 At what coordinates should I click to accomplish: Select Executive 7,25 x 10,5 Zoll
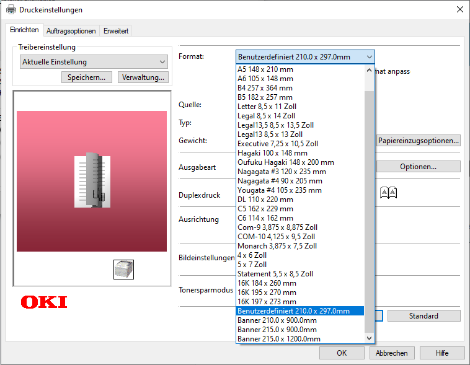point(300,144)
